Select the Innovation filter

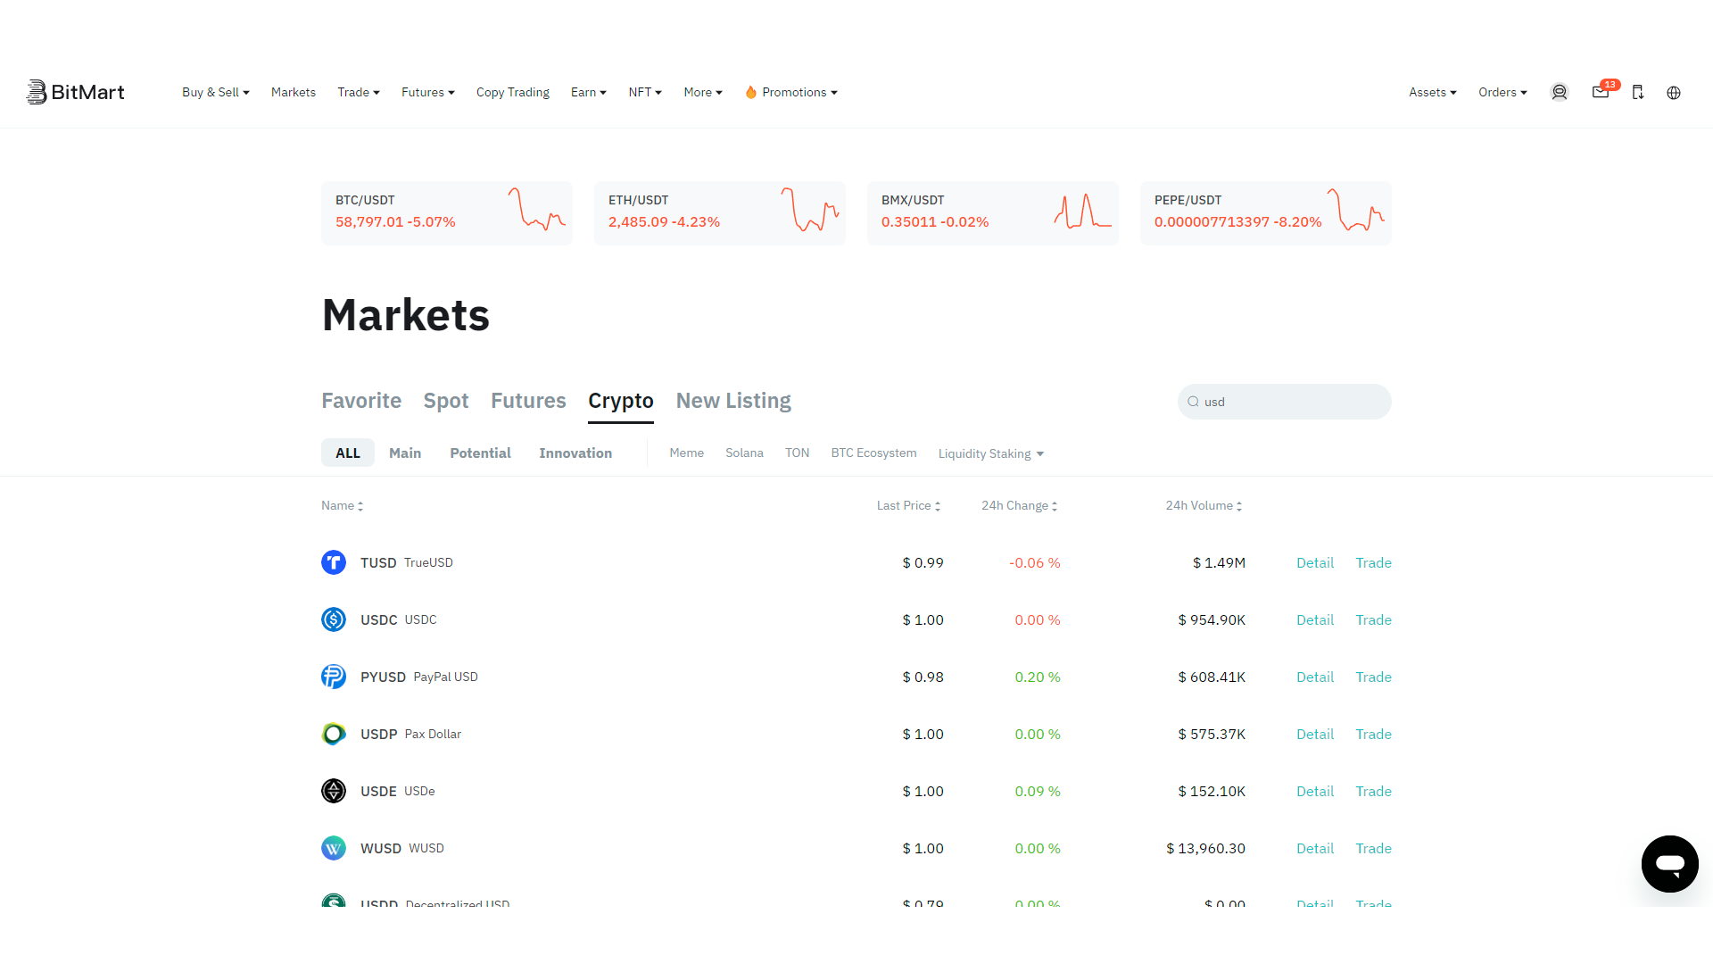tap(575, 453)
